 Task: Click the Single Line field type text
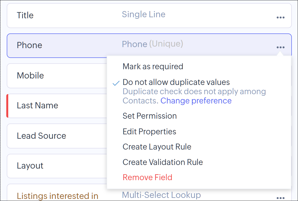point(143,14)
